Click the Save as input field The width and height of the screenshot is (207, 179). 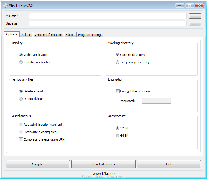[108, 23]
